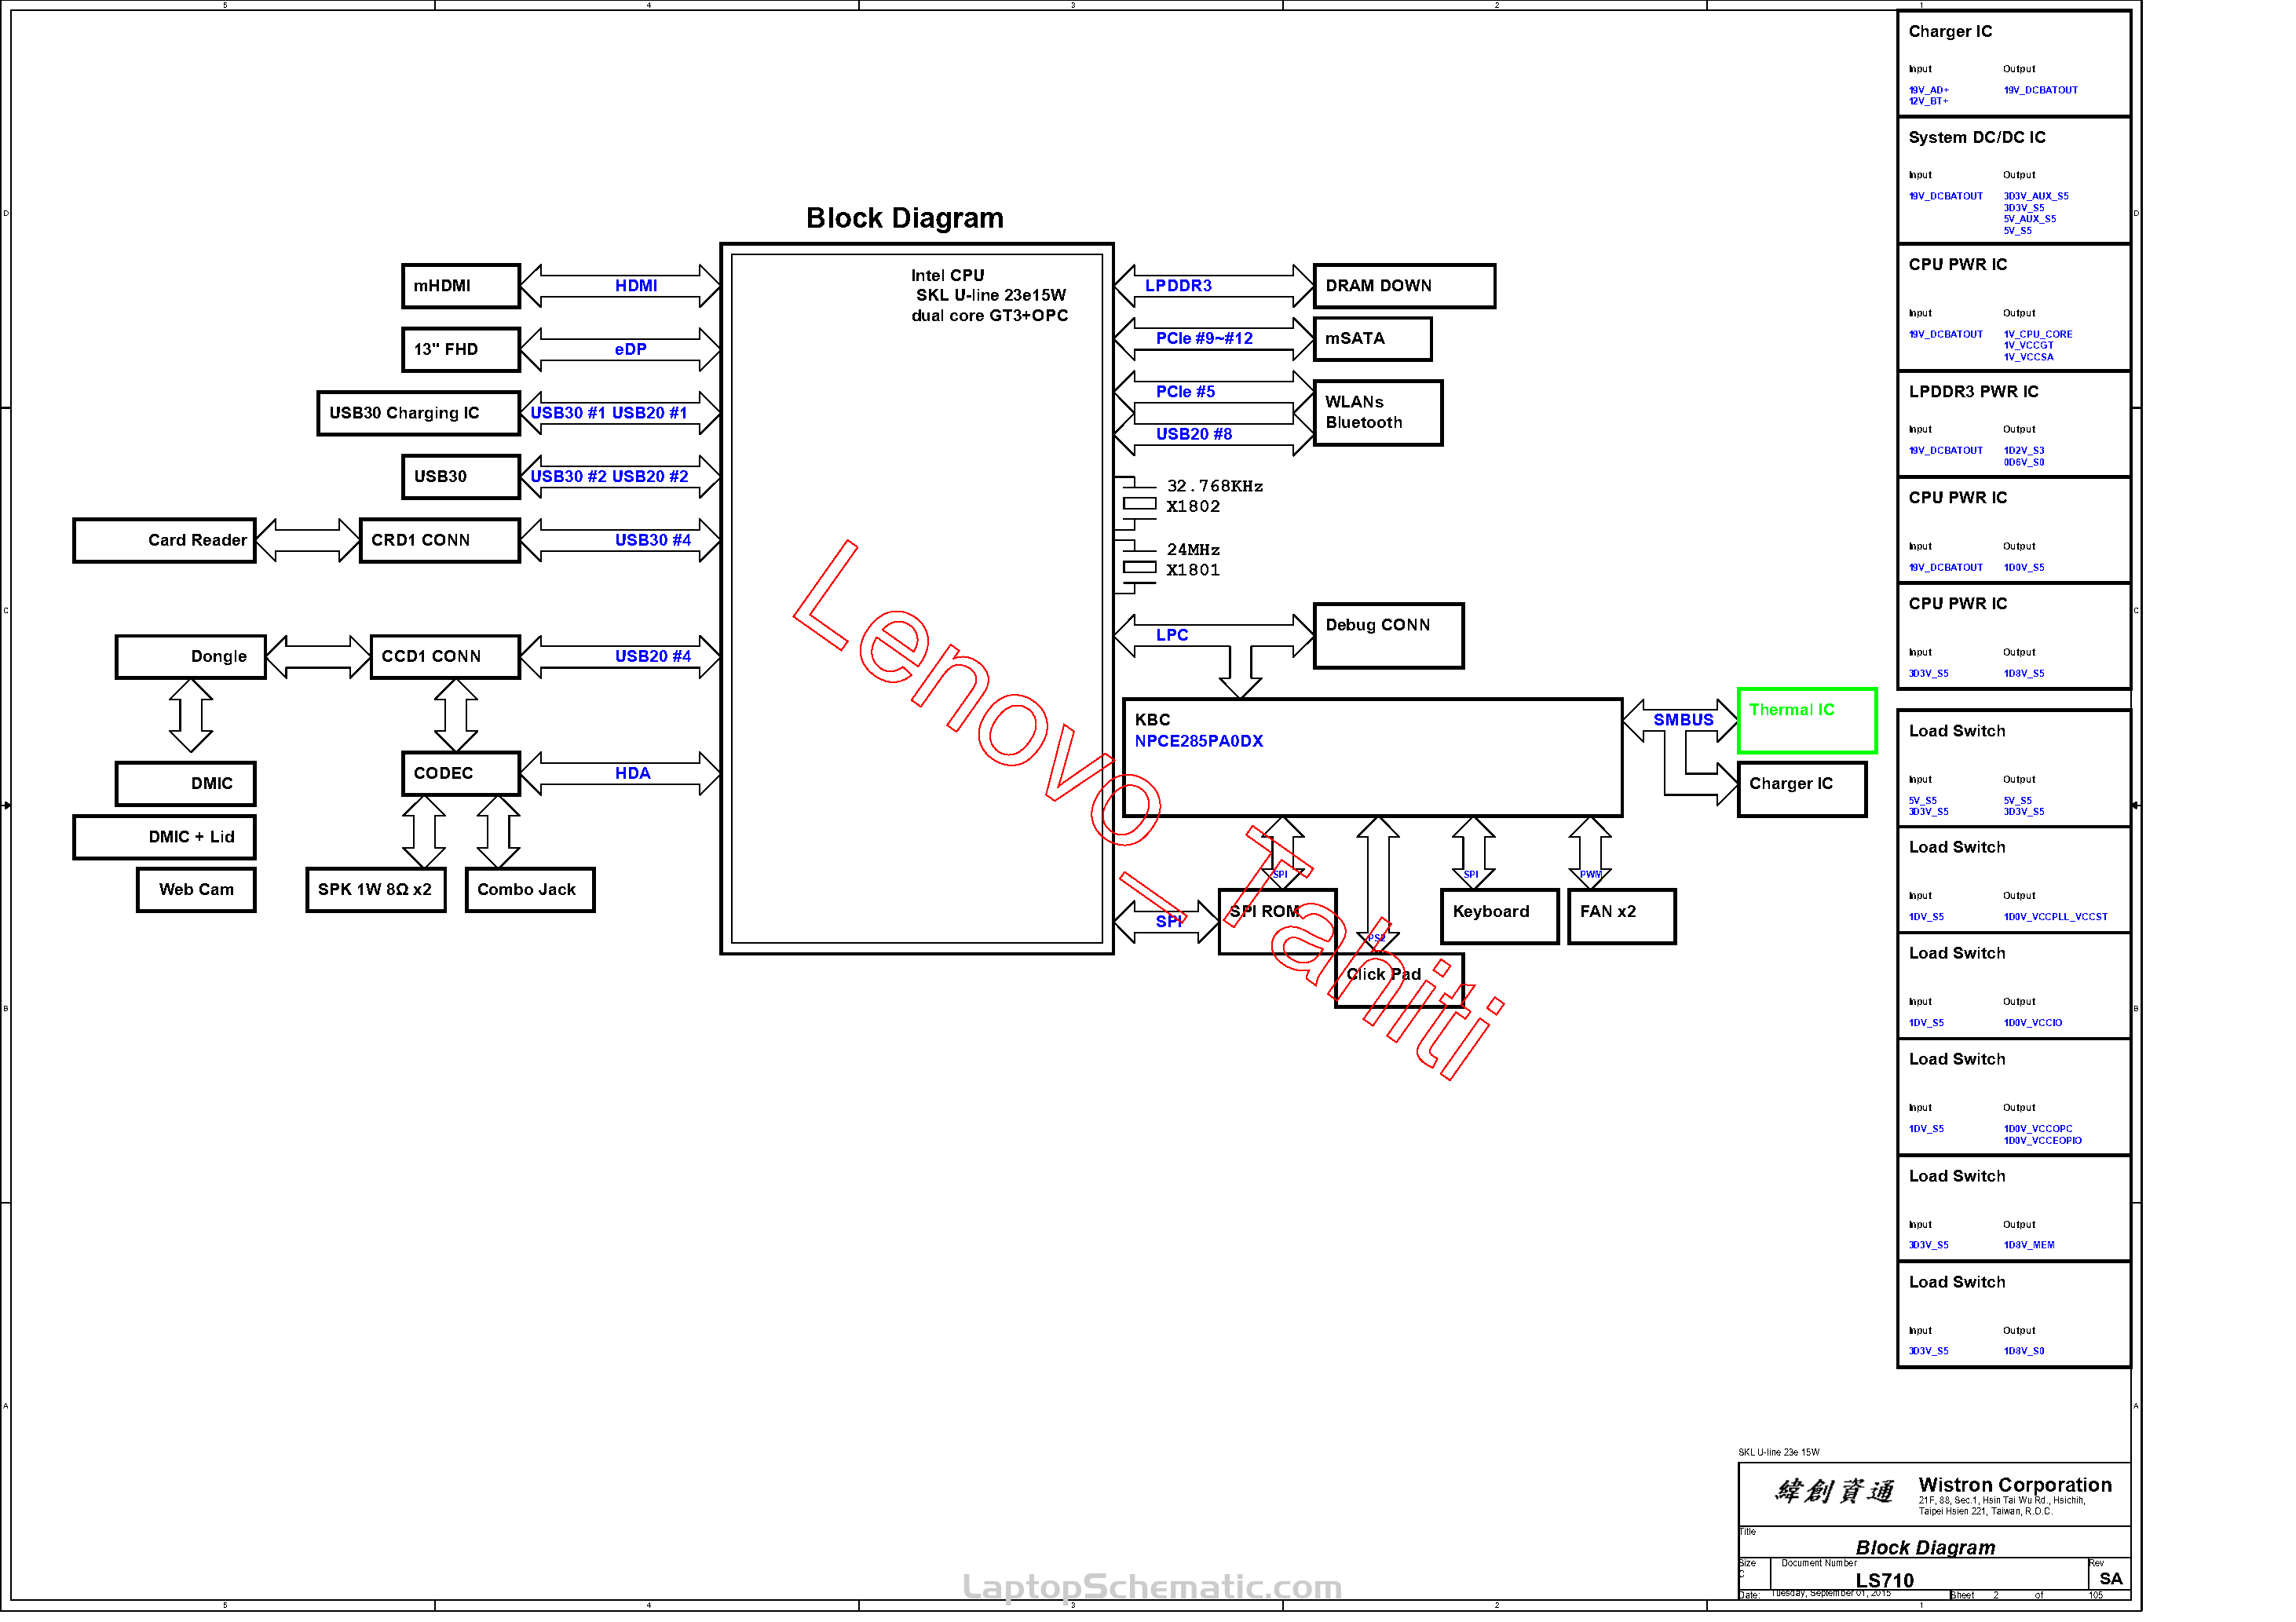This screenshot has height=1622, width=2296.
Task: Select the SPI ROM block
Action: coord(1277,922)
